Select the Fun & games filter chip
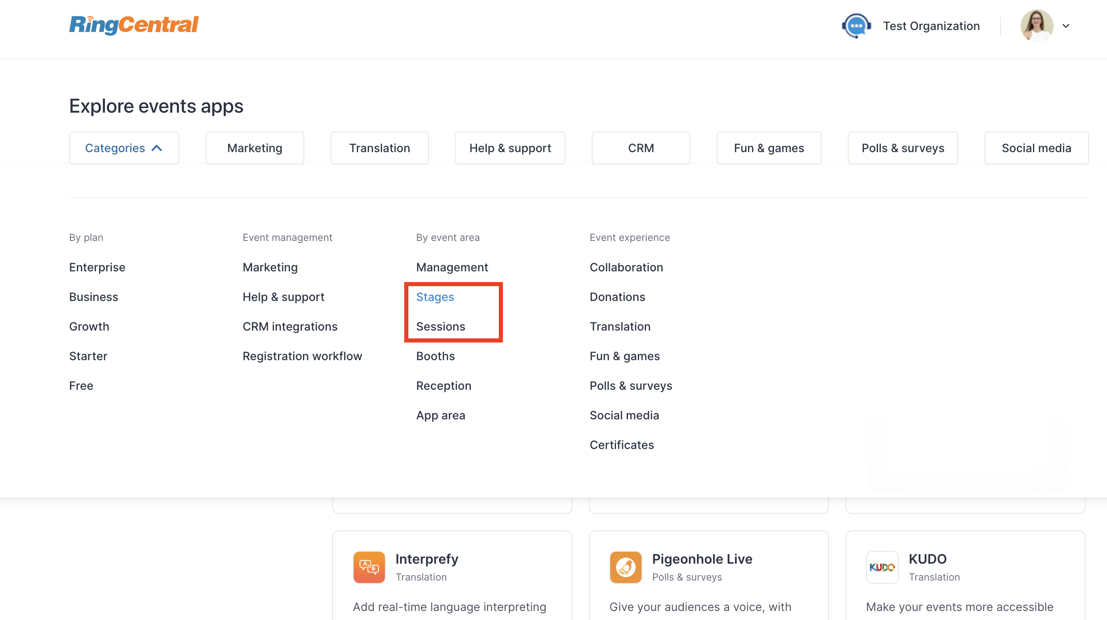Image resolution: width=1107 pixels, height=620 pixels. [769, 148]
